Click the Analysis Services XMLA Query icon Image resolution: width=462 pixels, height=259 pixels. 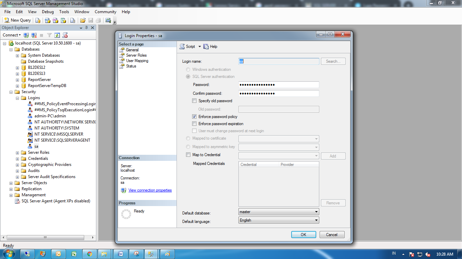click(63, 20)
